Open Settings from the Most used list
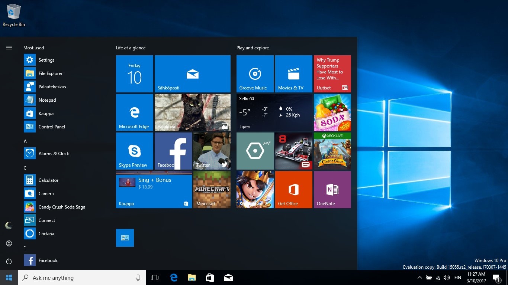Image resolution: width=508 pixels, height=285 pixels. click(x=46, y=60)
